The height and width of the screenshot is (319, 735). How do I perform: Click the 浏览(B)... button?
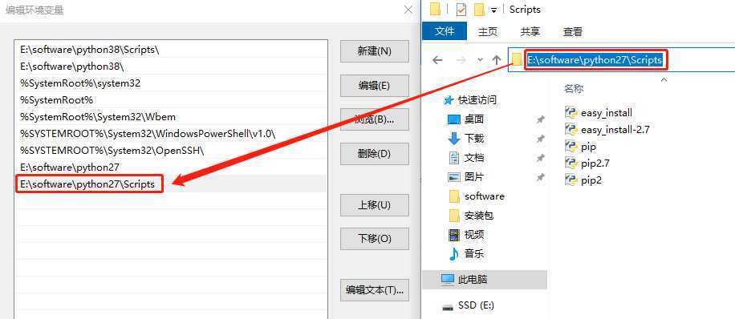[x=375, y=119]
